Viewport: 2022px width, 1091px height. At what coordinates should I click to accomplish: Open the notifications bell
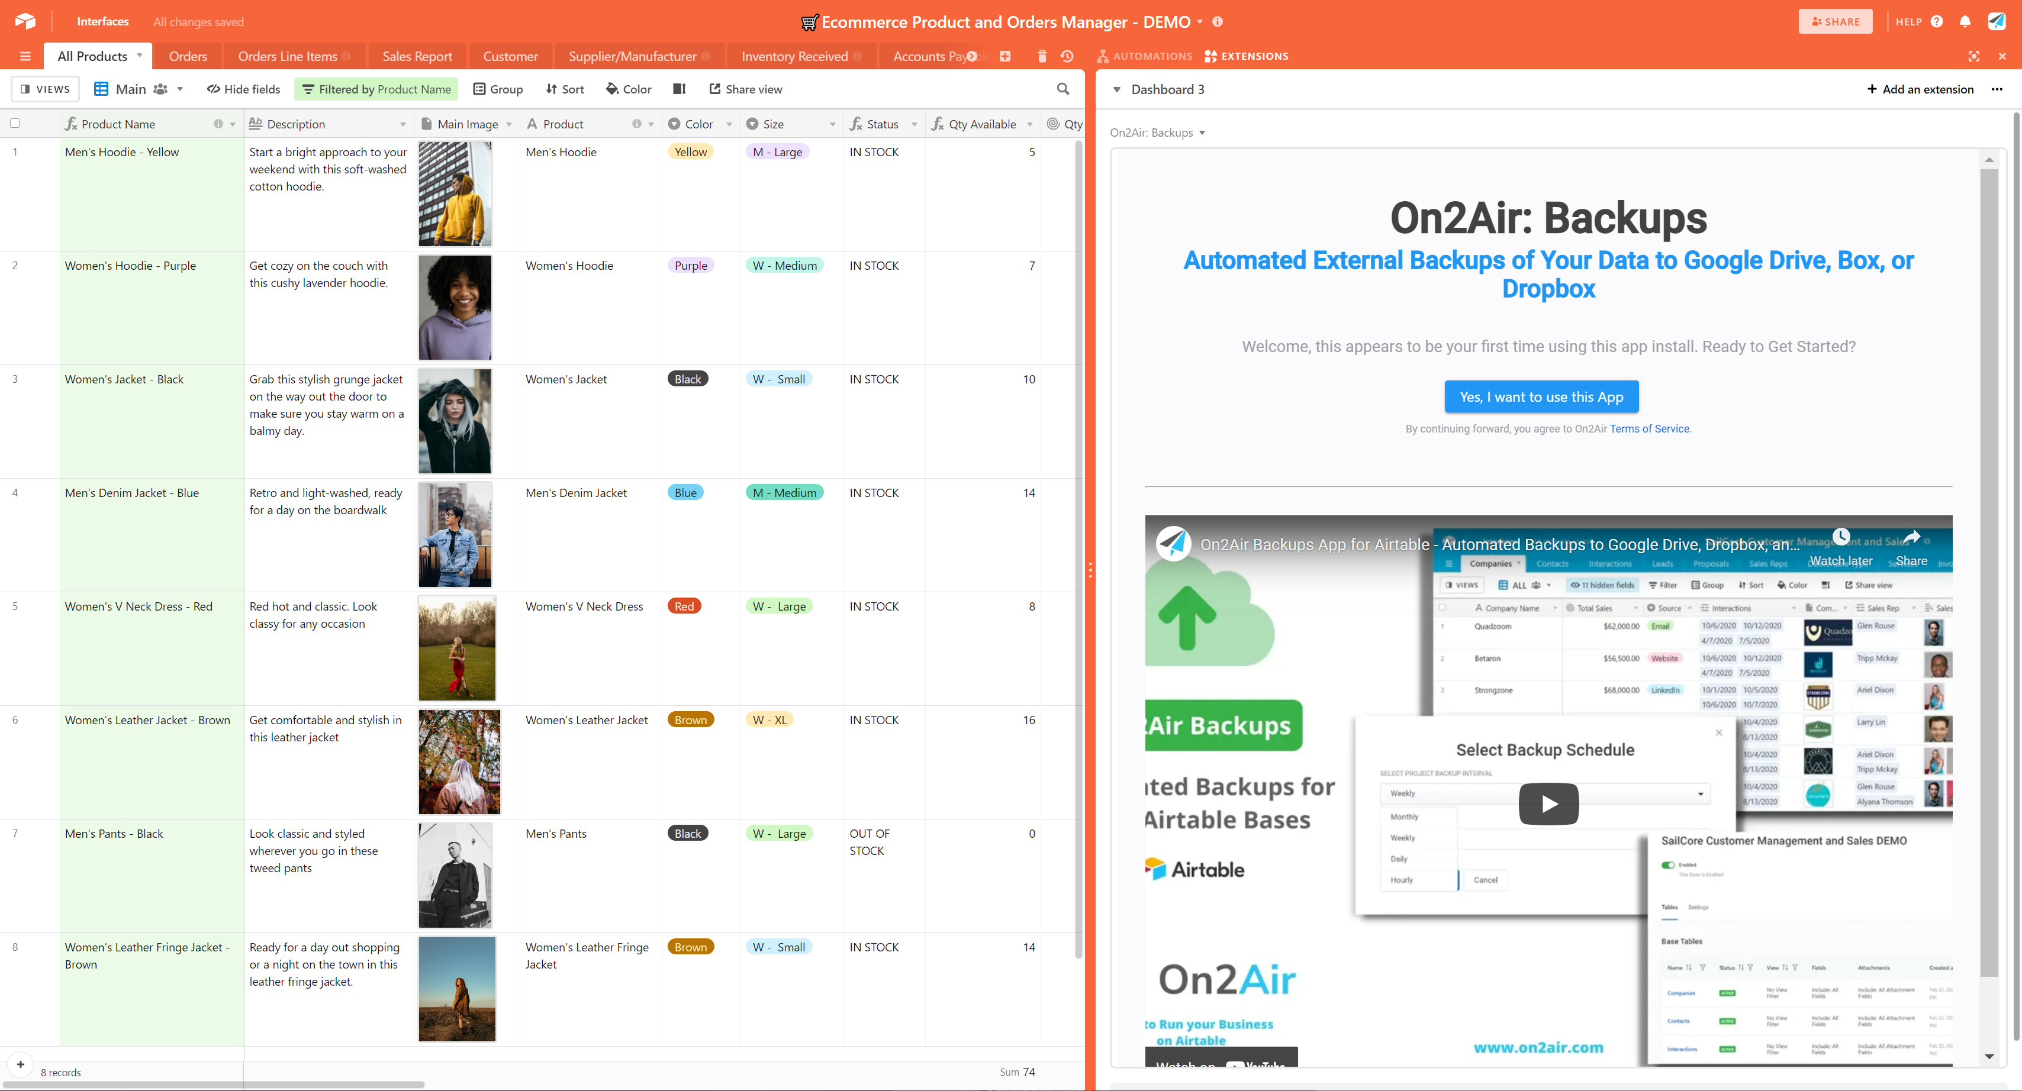coord(1966,21)
